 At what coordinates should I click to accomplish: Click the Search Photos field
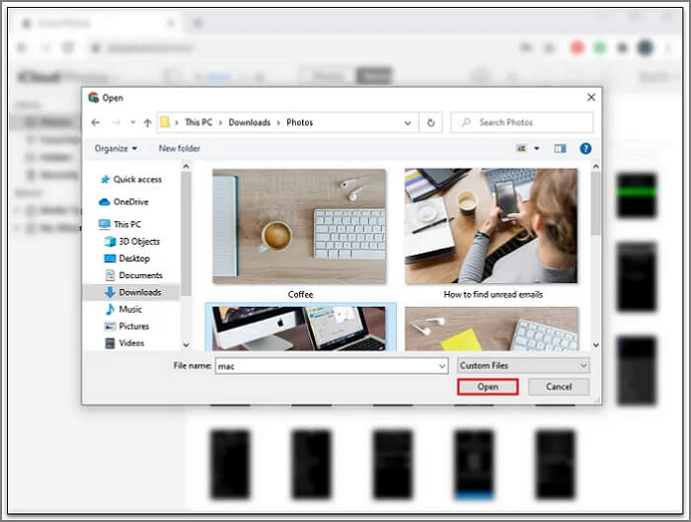point(522,122)
